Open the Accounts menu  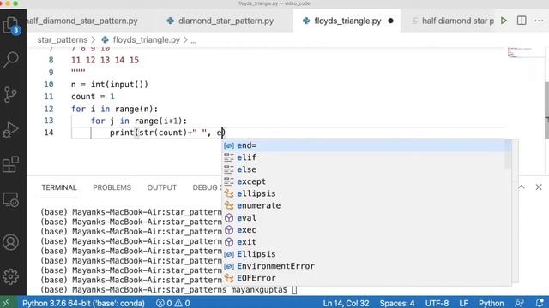coord(11,242)
